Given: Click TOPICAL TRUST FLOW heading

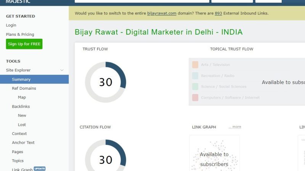Looking at the screenshot, I should [232, 49].
